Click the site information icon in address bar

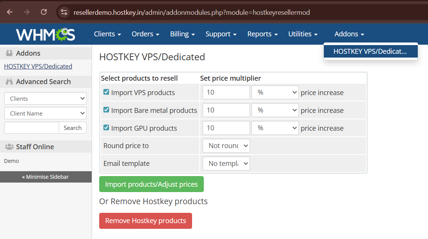(64, 12)
